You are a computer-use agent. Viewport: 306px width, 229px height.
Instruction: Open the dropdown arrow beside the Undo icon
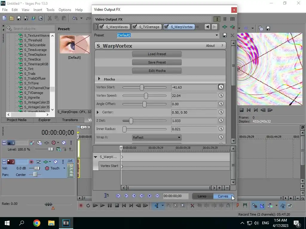click(x=81, y=18)
